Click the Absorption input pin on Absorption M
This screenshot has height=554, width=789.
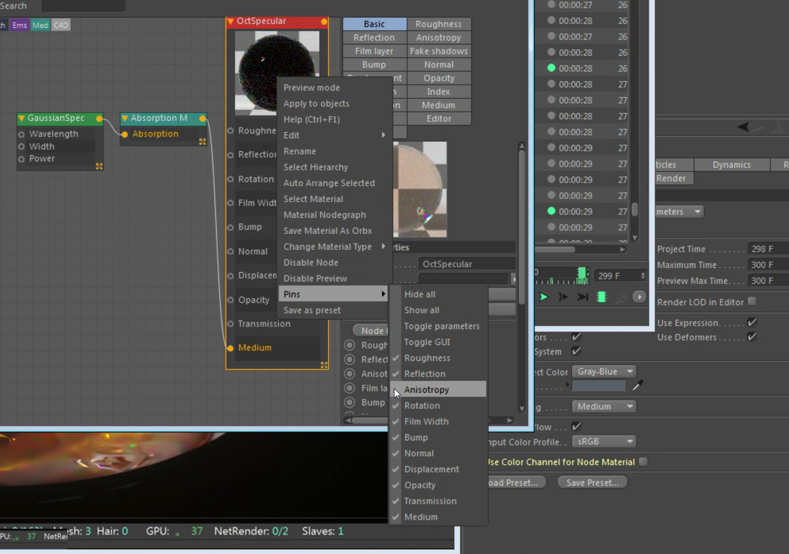pyautogui.click(x=125, y=134)
